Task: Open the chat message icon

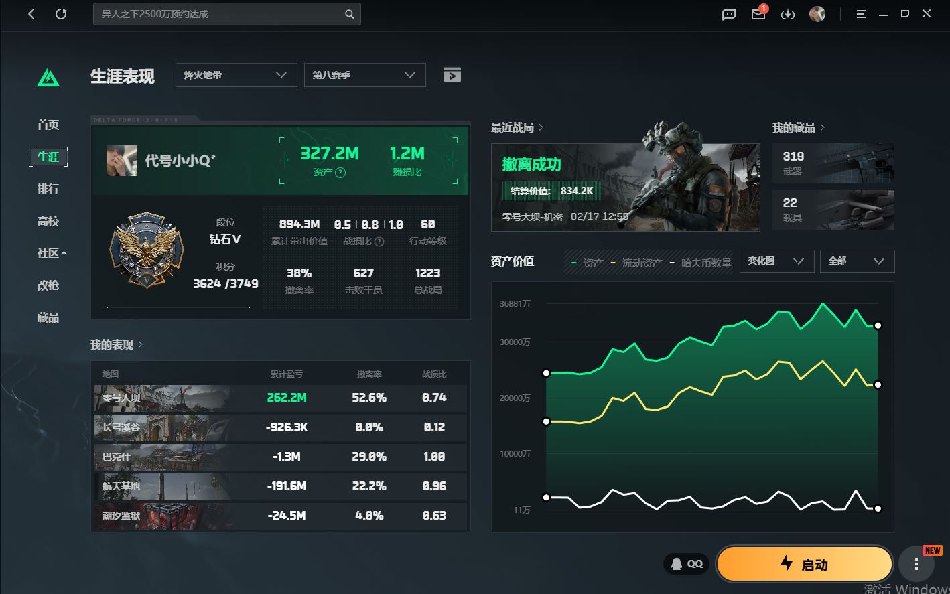Action: click(x=729, y=14)
